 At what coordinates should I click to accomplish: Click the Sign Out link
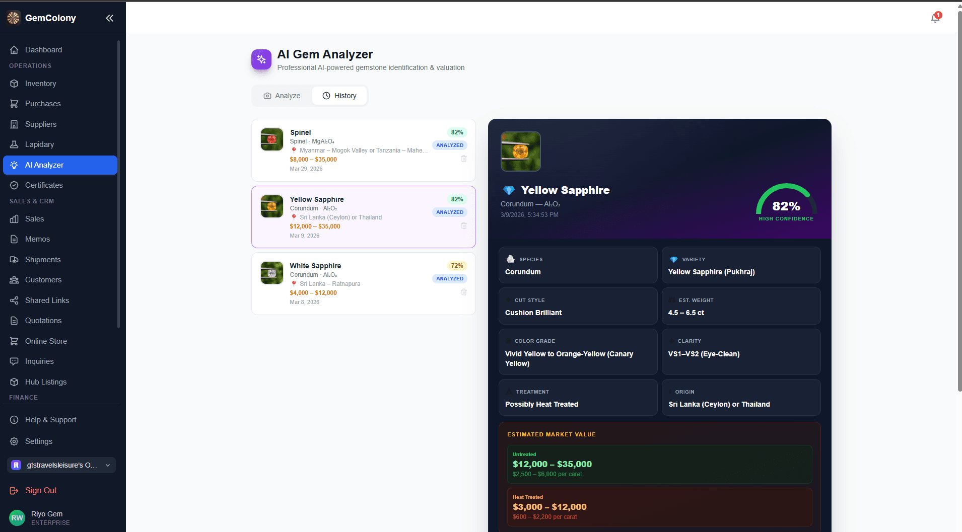click(33, 490)
